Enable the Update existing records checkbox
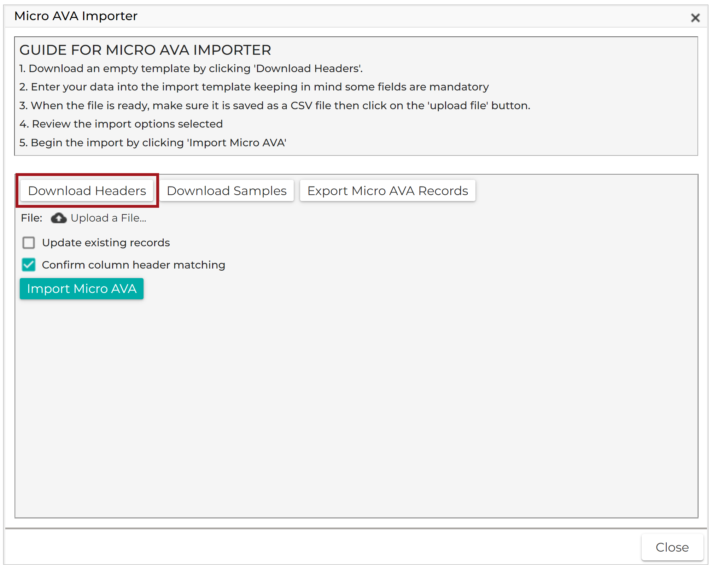Viewport: 713px width, 571px height. [29, 243]
